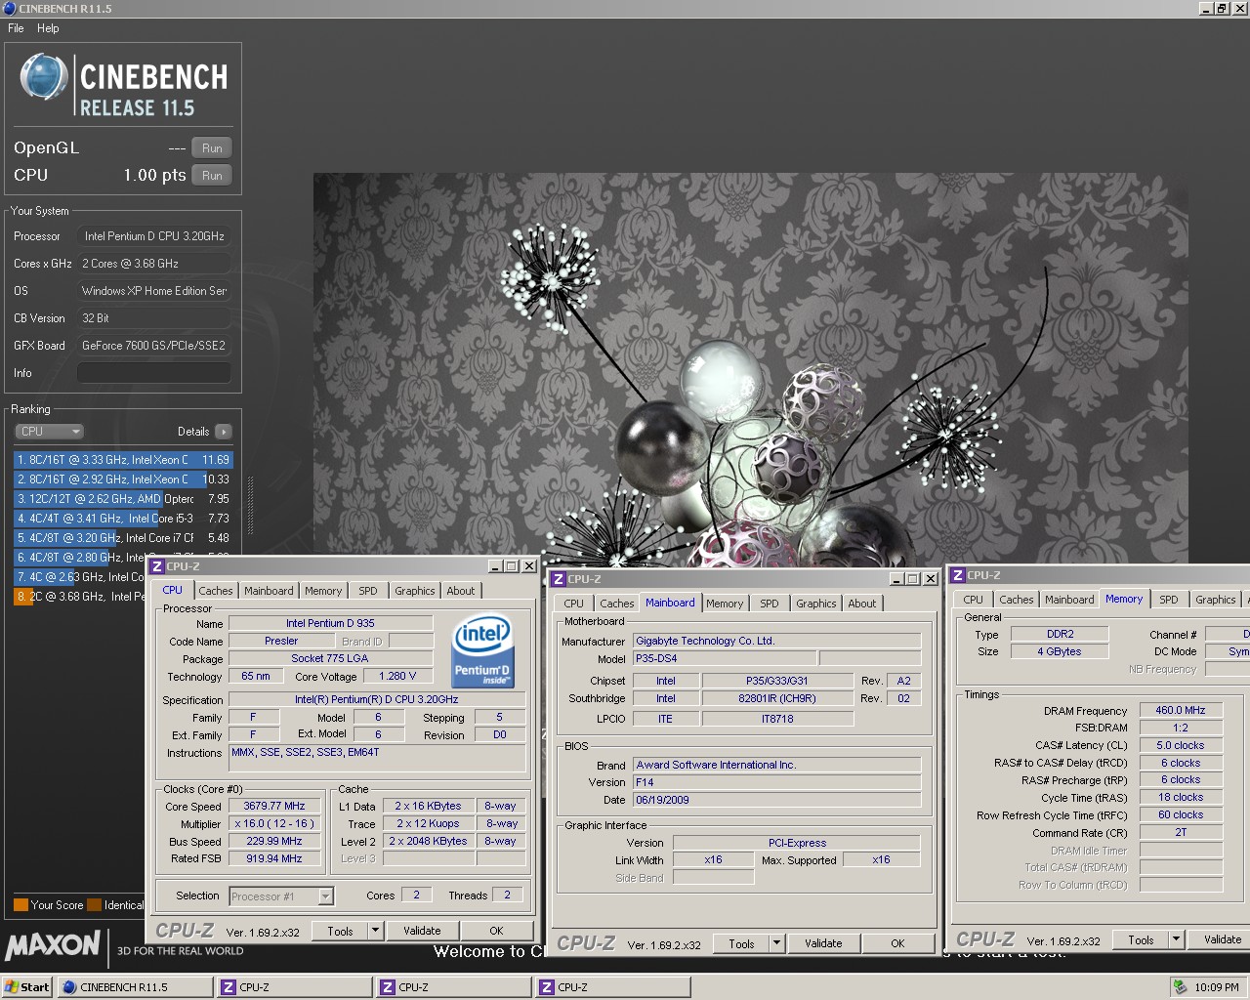Select Graphics tab in Memory window
This screenshot has height=1000, width=1250.
tap(1216, 600)
